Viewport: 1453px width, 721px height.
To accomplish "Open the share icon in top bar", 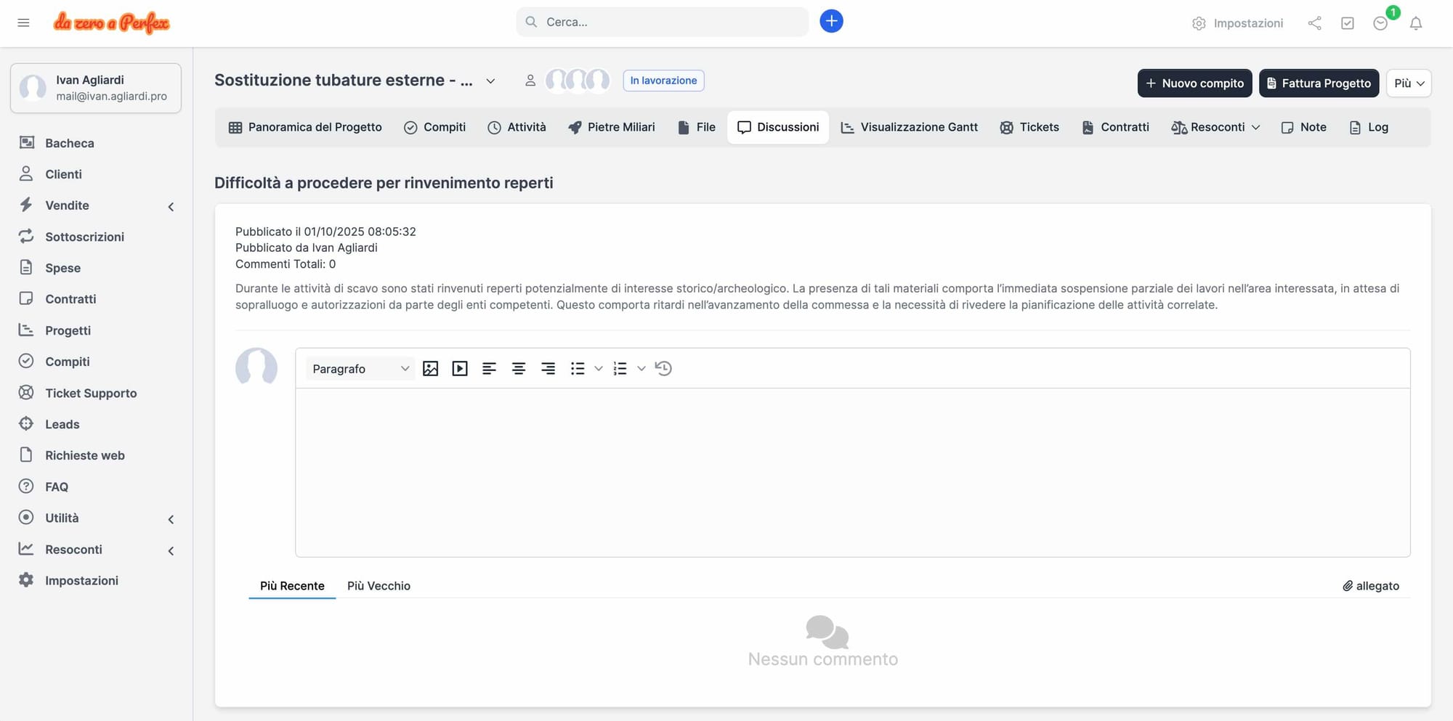I will click(1314, 23).
